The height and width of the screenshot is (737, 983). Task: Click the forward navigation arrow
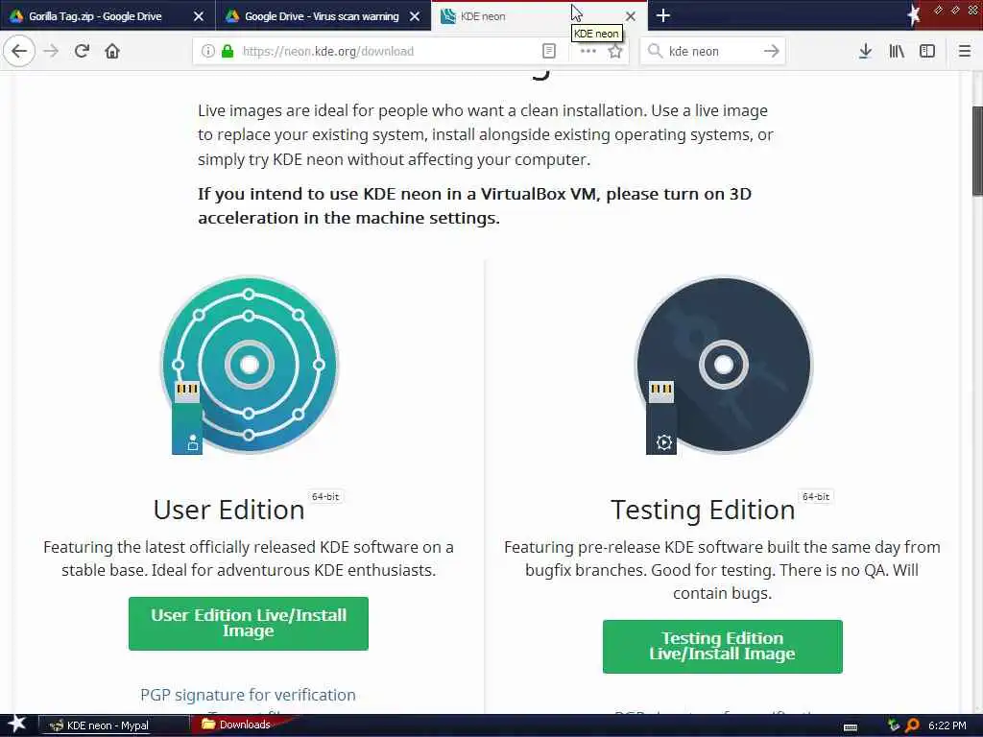[x=52, y=51]
